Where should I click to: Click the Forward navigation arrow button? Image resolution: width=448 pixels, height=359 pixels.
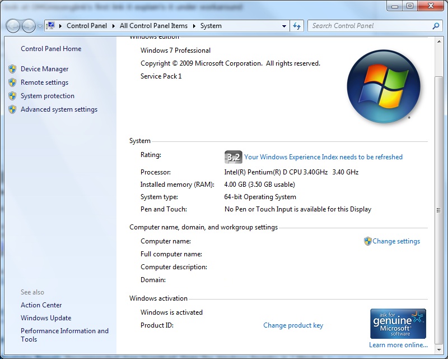click(x=29, y=26)
